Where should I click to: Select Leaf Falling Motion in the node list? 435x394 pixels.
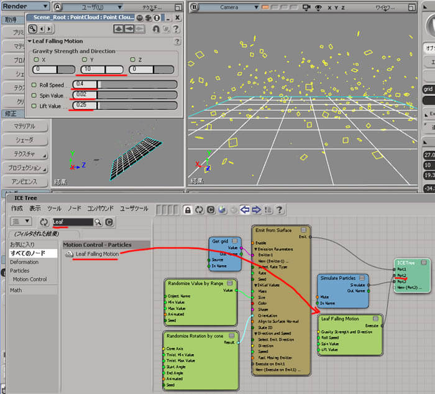pos(96,254)
